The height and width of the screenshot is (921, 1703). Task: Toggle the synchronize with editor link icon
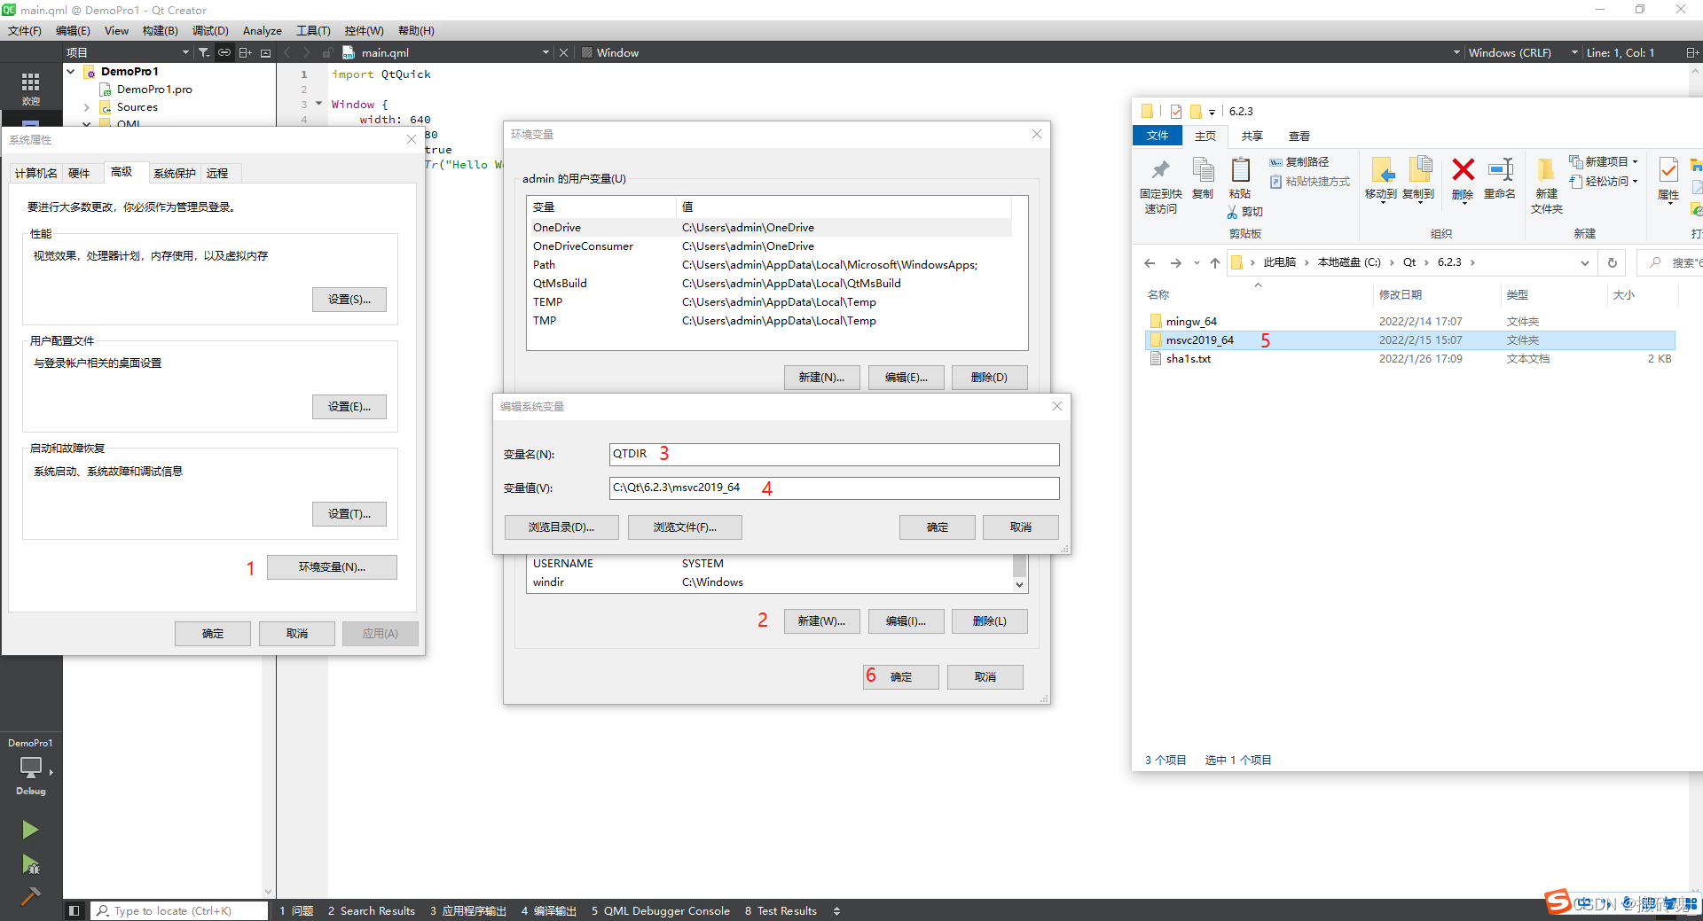tap(224, 52)
